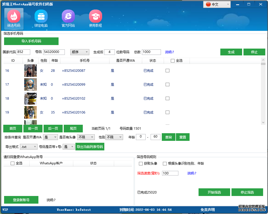Open the 筛选号码 hot icon

(x=14, y=19)
